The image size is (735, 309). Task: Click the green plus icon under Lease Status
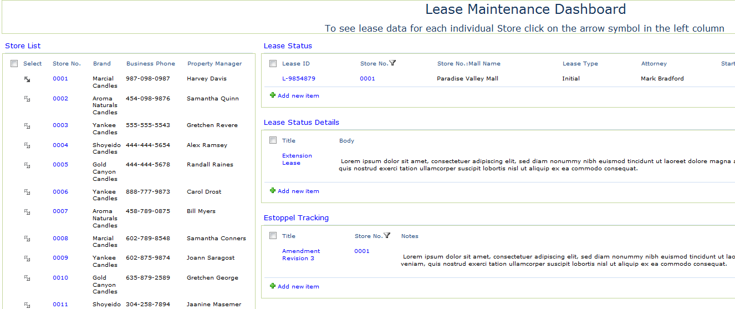click(x=272, y=95)
